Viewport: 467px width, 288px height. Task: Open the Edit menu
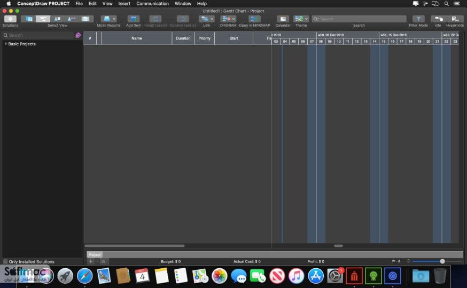tap(92, 4)
